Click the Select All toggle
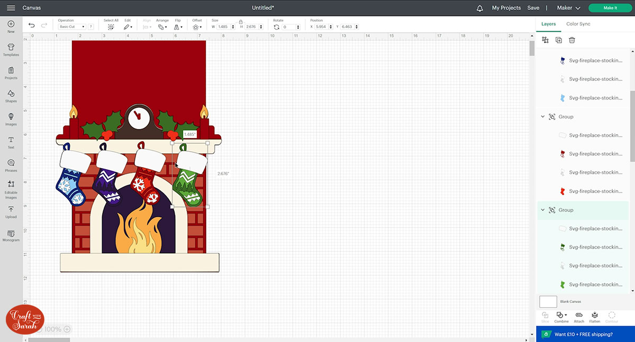The image size is (635, 342). (x=111, y=26)
